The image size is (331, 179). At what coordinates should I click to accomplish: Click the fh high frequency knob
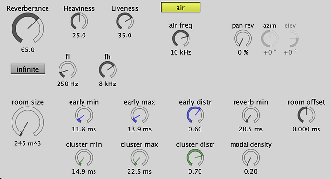click(x=107, y=70)
